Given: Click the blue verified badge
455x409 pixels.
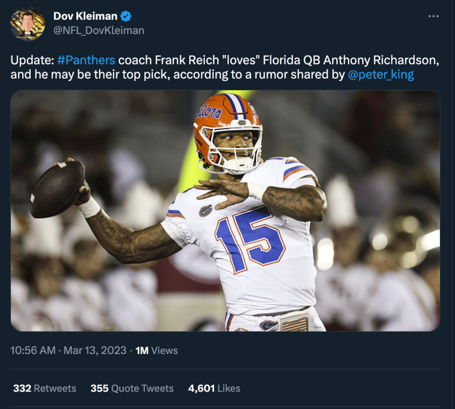Looking at the screenshot, I should coord(126,16).
